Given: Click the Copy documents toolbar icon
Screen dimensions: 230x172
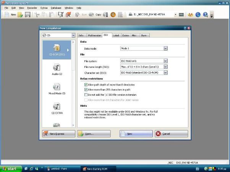Looking at the screenshot, I should click(44, 14).
